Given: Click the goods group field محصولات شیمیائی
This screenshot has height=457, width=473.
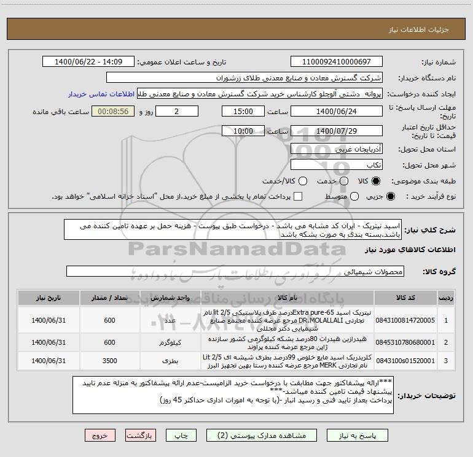Looking at the screenshot, I should (235, 271).
